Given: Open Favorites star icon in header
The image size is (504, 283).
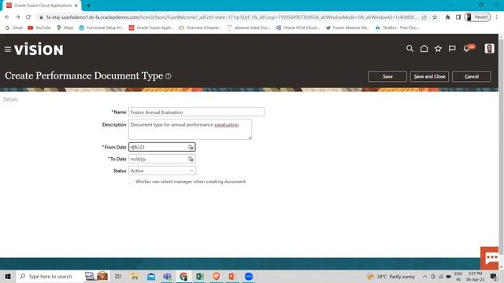Looking at the screenshot, I should click(438, 49).
